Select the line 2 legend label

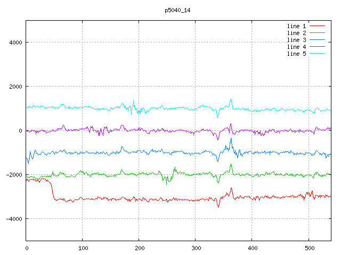pyautogui.click(x=296, y=33)
